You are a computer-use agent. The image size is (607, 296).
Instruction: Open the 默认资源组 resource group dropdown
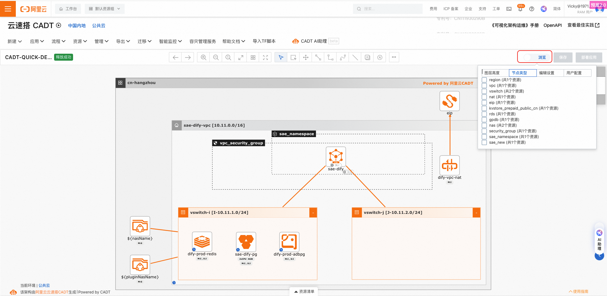click(104, 9)
